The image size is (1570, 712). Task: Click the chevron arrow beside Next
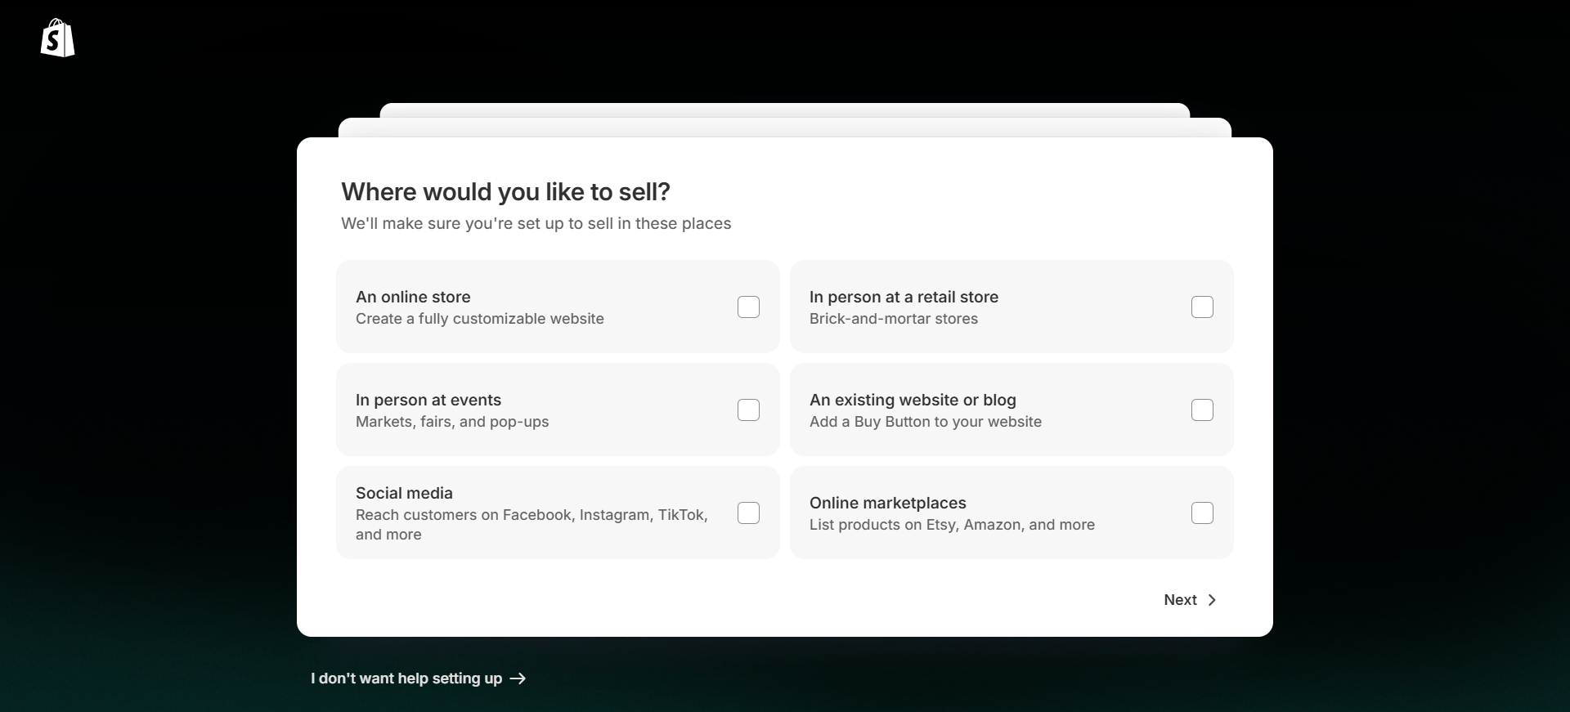coord(1212,600)
